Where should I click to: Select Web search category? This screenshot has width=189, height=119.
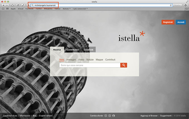tap(62, 59)
